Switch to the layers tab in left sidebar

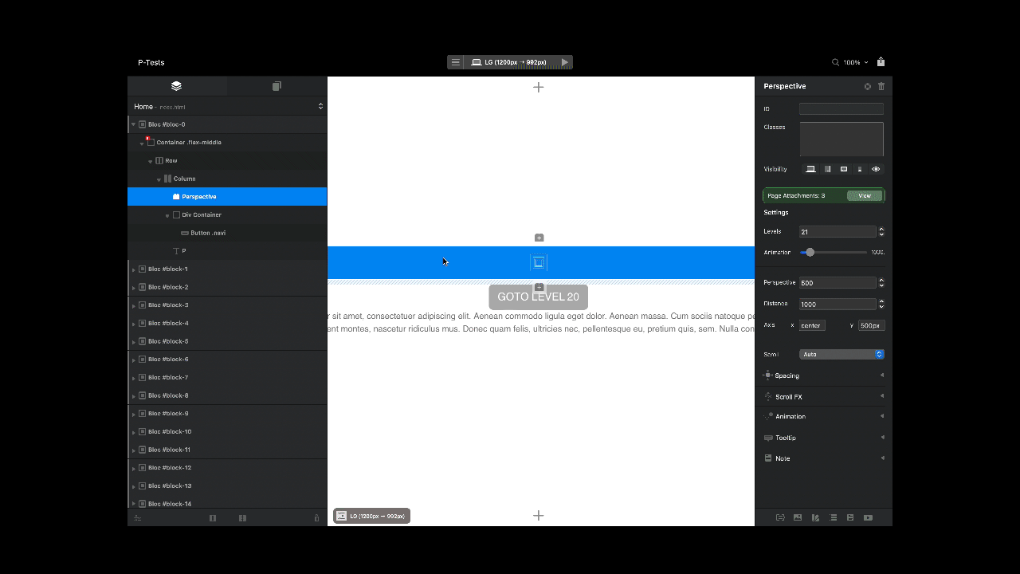[177, 86]
